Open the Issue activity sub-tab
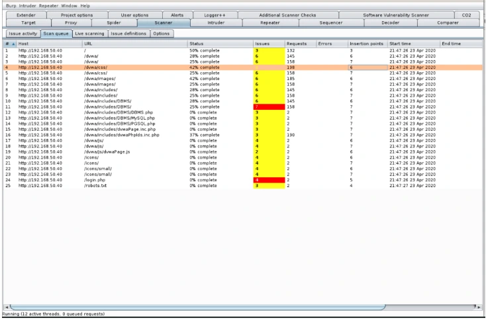 click(23, 34)
